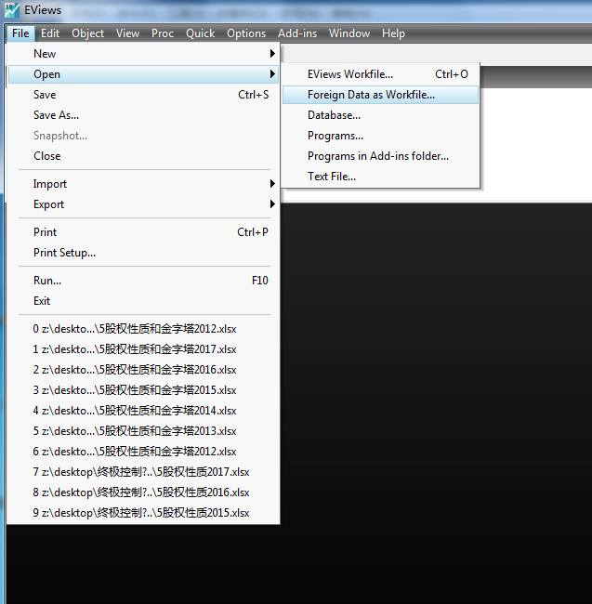Expand the Import submenu
Viewport: 592px width, 604px height.
point(143,184)
